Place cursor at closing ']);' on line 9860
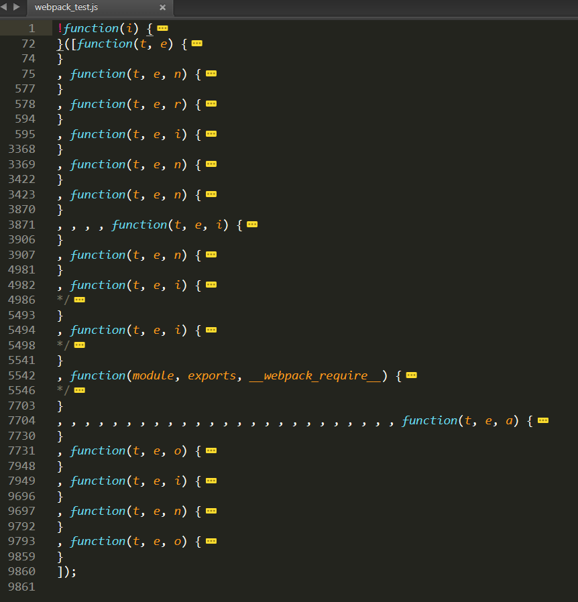Screen dimensions: 578x602 click(66, 572)
